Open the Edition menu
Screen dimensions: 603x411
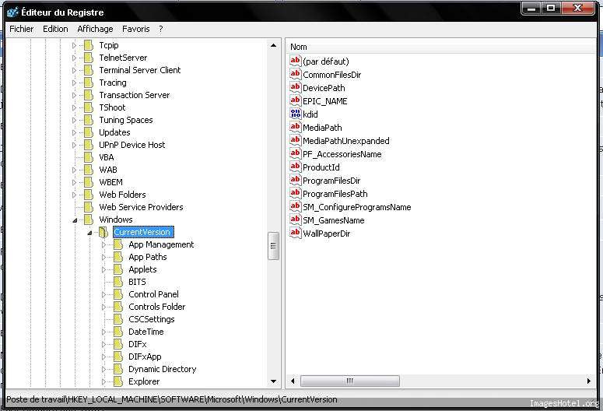(x=55, y=29)
